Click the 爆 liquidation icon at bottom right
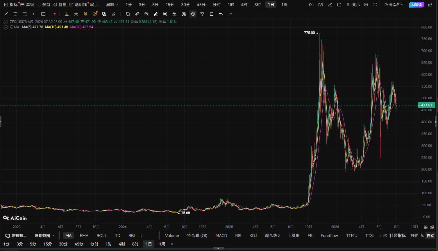 [x=432, y=227]
